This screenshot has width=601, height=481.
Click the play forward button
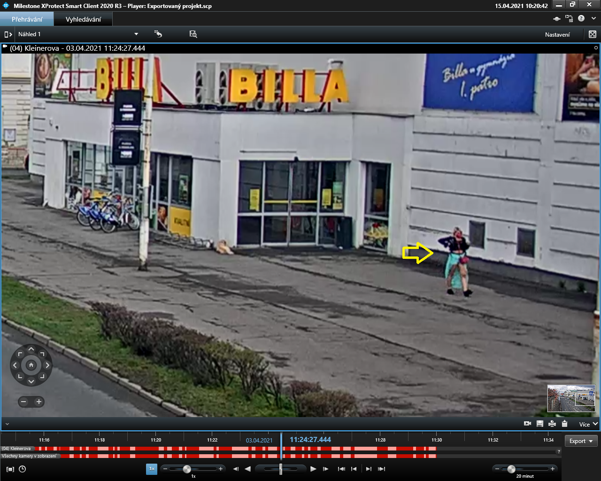pyautogui.click(x=313, y=469)
